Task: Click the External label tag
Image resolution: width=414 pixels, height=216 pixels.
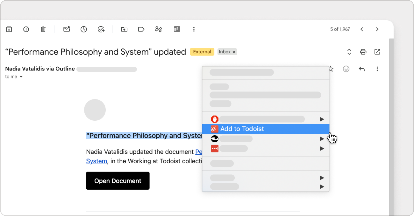Action: [202, 52]
